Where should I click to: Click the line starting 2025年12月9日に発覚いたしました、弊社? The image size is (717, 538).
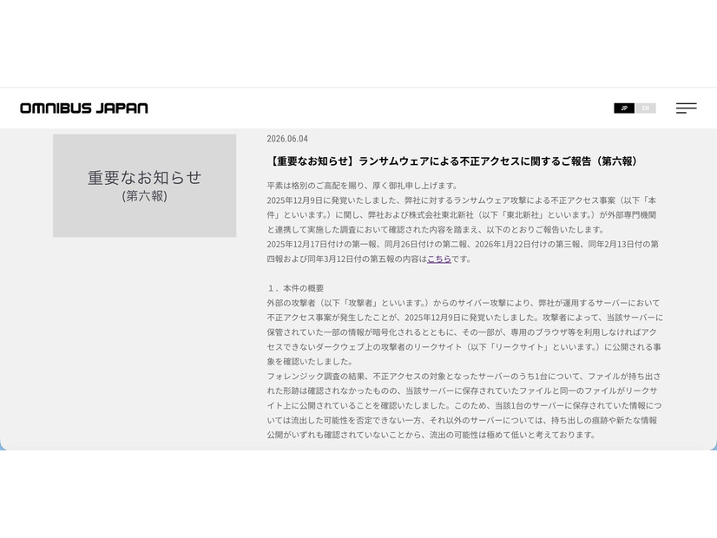(x=462, y=200)
